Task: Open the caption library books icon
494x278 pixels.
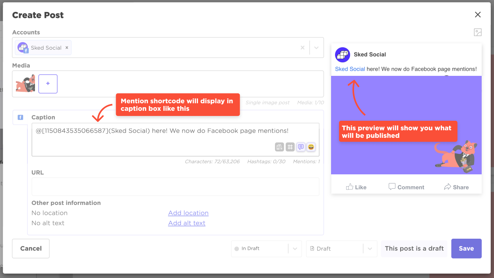Action: [x=279, y=147]
